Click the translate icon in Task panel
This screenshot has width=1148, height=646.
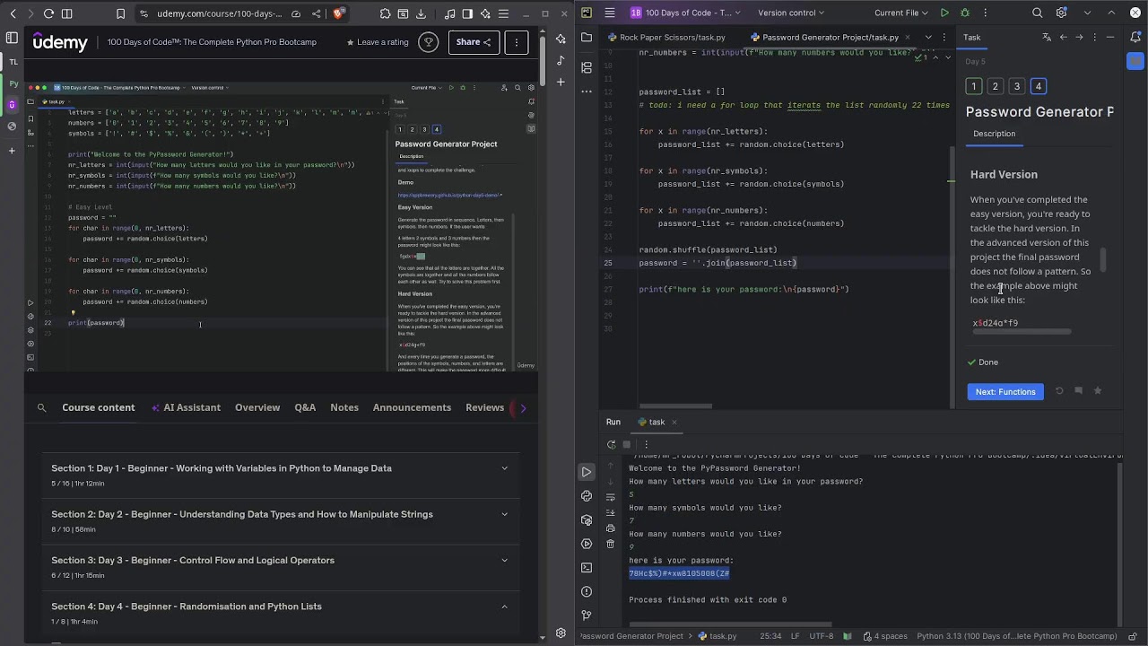pyautogui.click(x=1047, y=37)
